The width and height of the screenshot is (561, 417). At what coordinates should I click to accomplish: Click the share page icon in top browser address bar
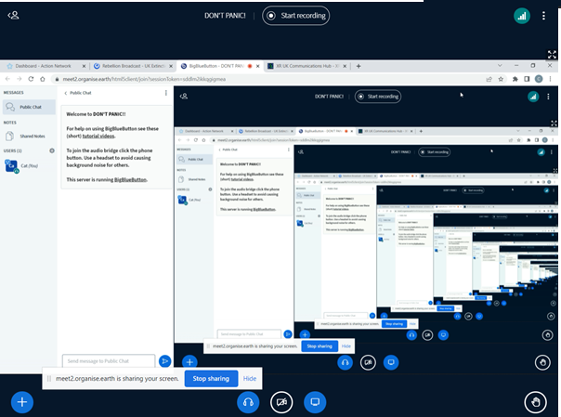tap(489, 79)
